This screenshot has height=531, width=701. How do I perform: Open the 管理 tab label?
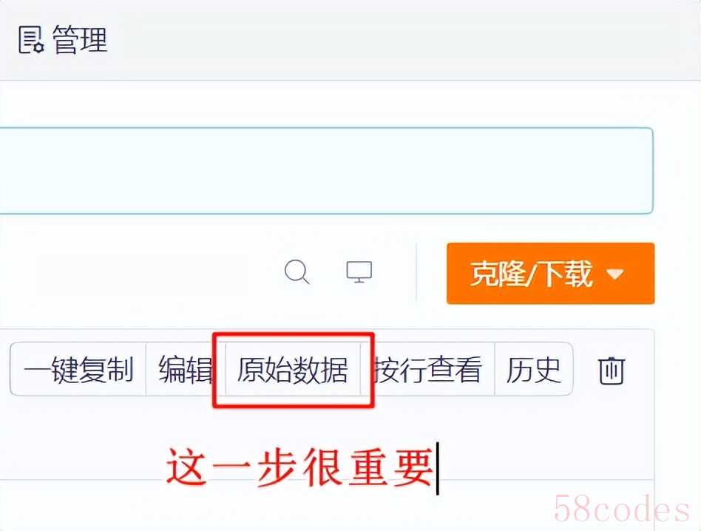(81, 39)
